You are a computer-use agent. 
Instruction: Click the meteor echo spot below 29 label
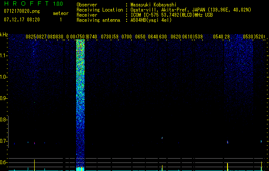point(228,142)
